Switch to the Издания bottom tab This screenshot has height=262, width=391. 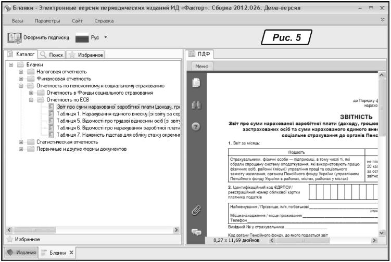21,253
